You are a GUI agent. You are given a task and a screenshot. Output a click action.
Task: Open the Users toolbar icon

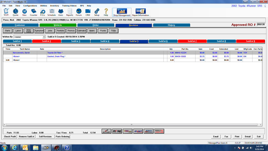[x=61, y=12]
